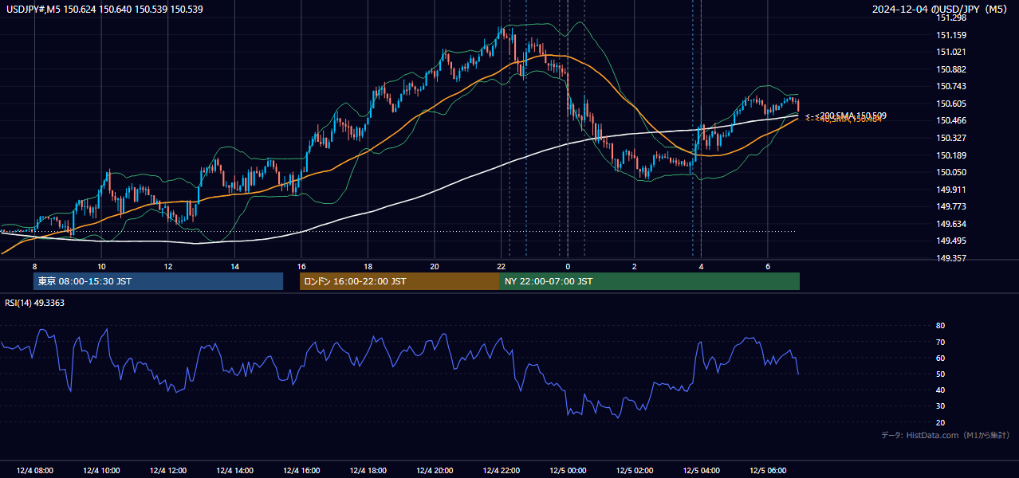Viewport: 1019px width, 478px height.
Task: Click the 2024-12-04 USD/JPY (M5) chart title
Action: (941, 9)
